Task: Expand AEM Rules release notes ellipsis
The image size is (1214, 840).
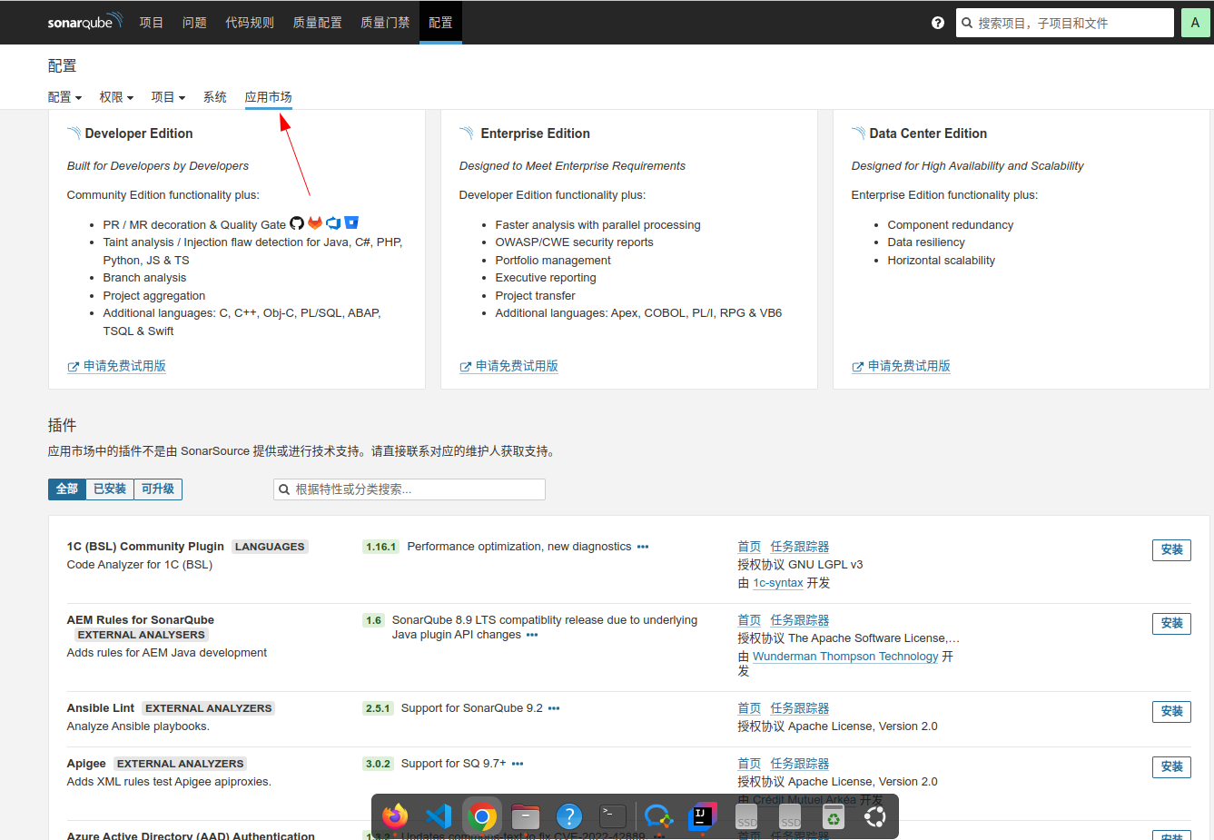Action: [532, 635]
